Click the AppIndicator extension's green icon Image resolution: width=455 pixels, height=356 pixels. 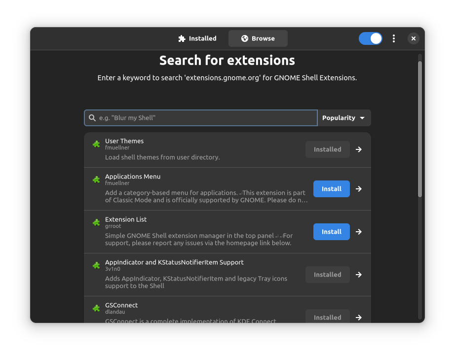pyautogui.click(x=96, y=265)
